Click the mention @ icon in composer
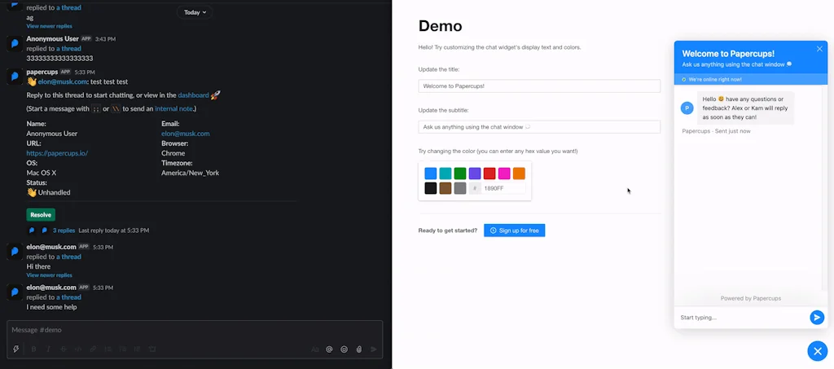Viewport: 834px width, 369px height. (x=329, y=349)
